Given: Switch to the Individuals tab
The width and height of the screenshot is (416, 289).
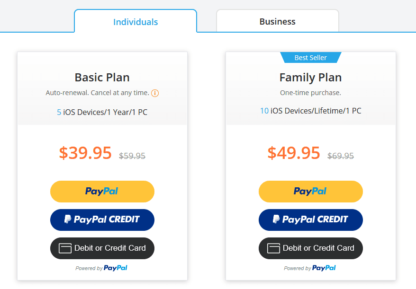Looking at the screenshot, I should [x=136, y=21].
